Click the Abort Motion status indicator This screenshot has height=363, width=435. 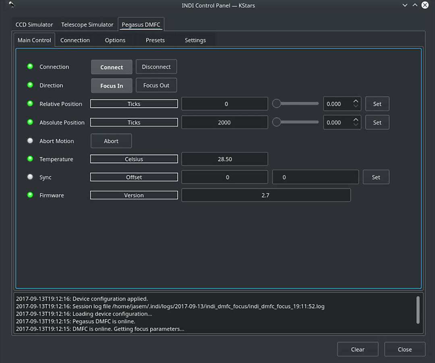point(30,141)
